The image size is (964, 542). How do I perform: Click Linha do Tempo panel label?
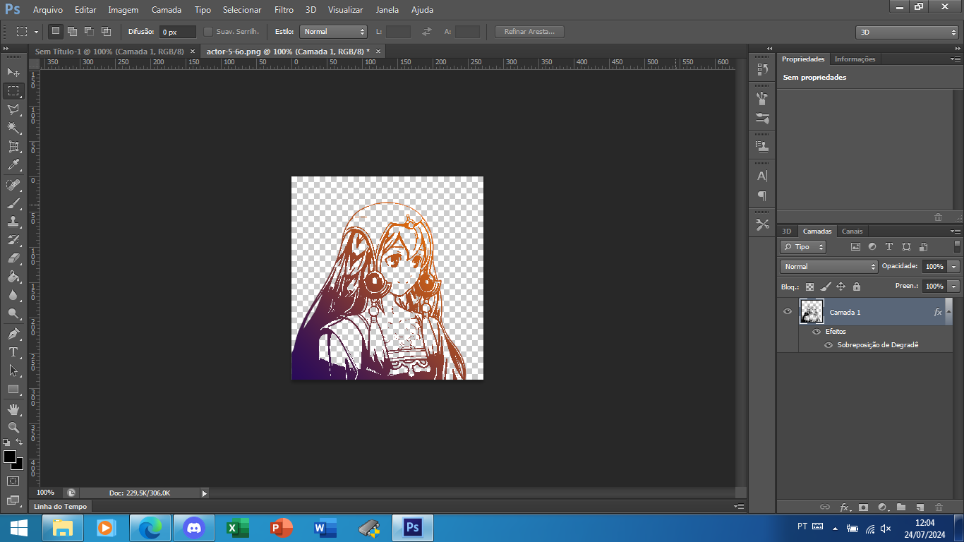60,506
